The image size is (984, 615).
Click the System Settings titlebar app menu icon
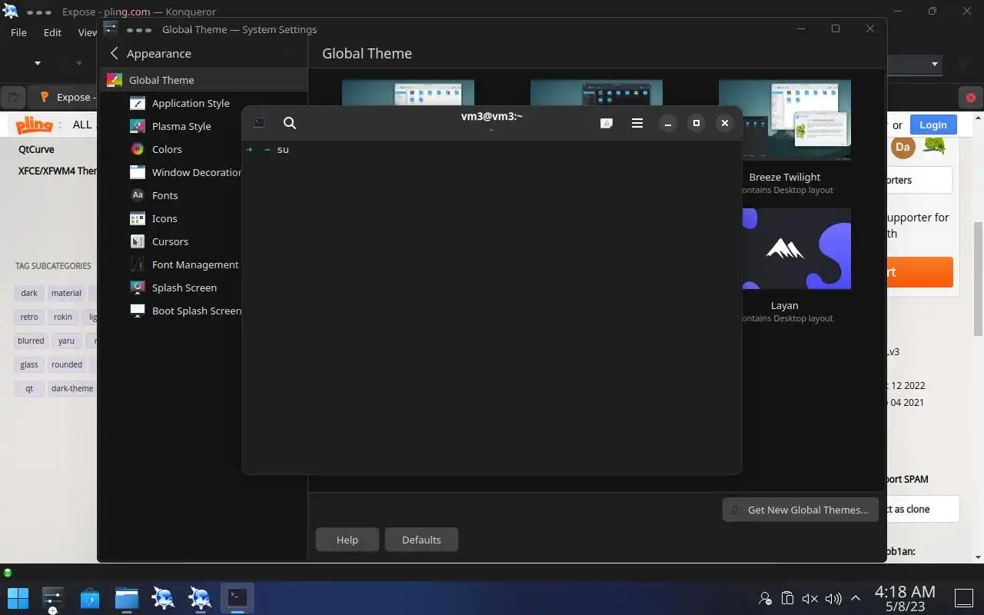point(110,29)
